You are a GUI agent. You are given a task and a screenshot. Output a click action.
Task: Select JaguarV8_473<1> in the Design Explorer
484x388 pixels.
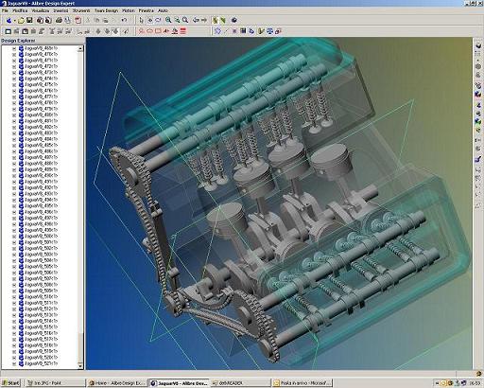click(x=41, y=72)
